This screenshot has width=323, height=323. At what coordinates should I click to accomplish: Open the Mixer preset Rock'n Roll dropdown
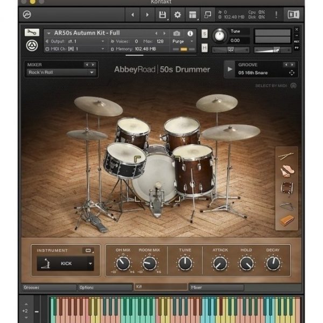click(x=61, y=73)
